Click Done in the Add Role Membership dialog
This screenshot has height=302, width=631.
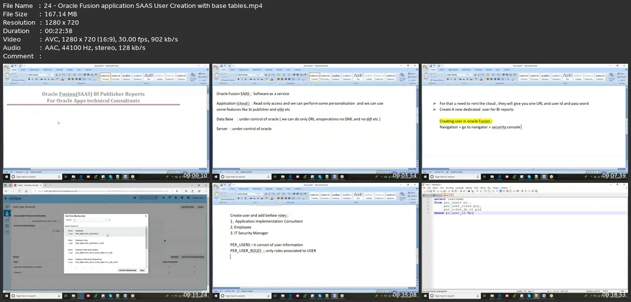pyautogui.click(x=142, y=270)
